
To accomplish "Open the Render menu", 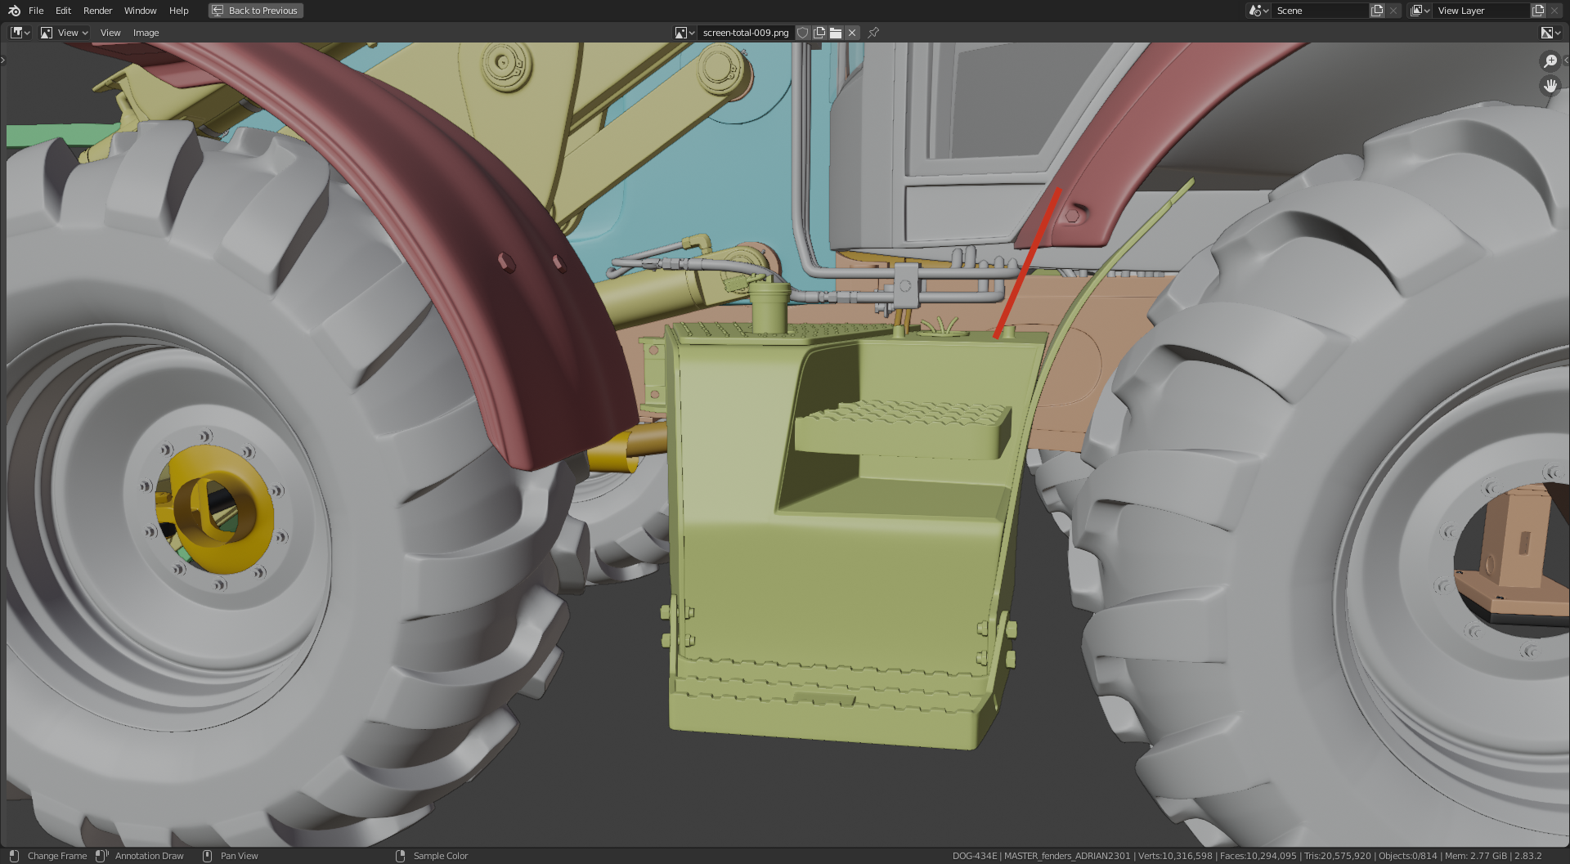I will [x=97, y=11].
